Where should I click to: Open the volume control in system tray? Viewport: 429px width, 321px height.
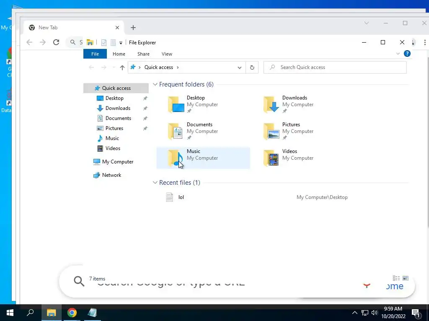pos(374,313)
